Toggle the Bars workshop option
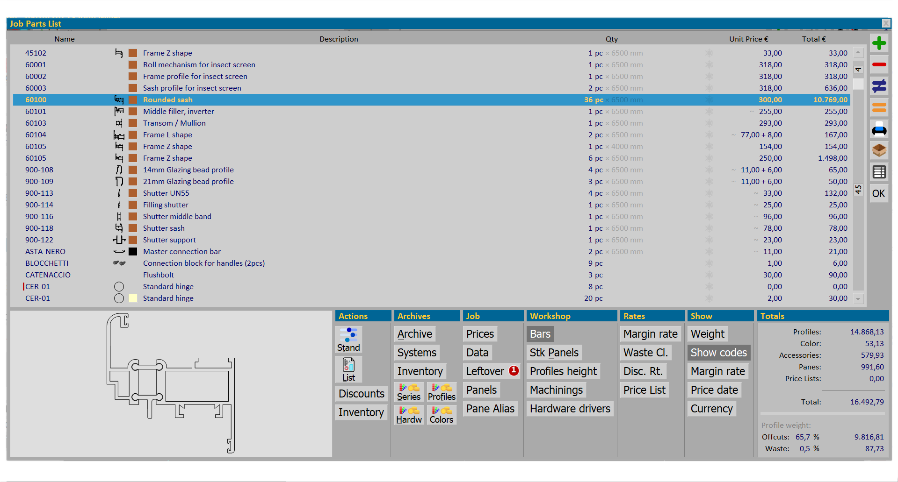Screen dimensions: 898x482 pyautogui.click(x=540, y=334)
